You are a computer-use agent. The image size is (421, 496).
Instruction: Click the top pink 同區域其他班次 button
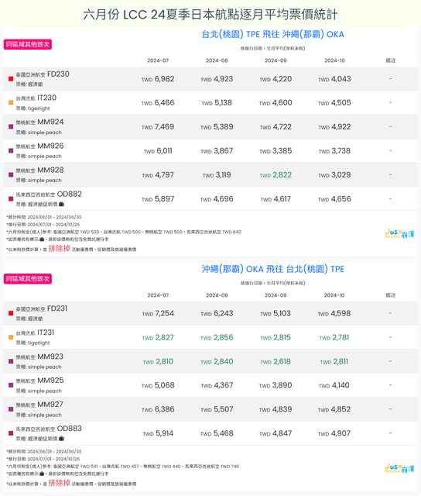(28, 44)
